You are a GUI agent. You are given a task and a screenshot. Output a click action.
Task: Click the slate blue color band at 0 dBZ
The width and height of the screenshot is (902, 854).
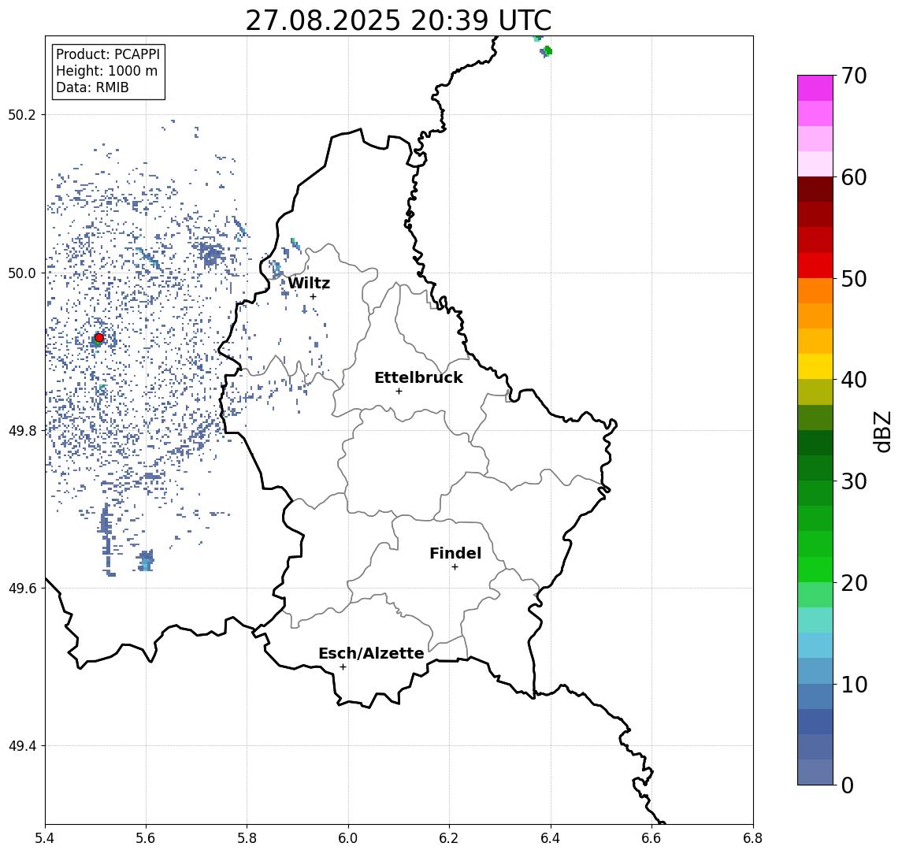(815, 772)
